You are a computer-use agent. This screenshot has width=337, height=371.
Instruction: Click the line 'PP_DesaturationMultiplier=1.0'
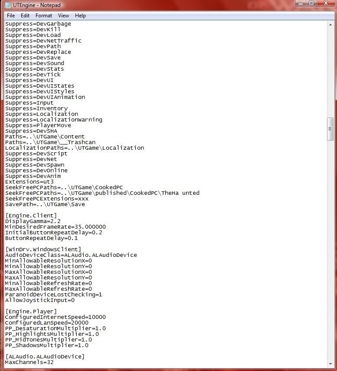[56, 328]
